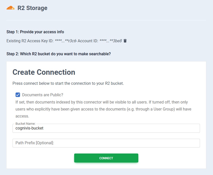Uncheck the Documents are Public checkbox
This screenshot has width=213, height=175.
[x=18, y=95]
